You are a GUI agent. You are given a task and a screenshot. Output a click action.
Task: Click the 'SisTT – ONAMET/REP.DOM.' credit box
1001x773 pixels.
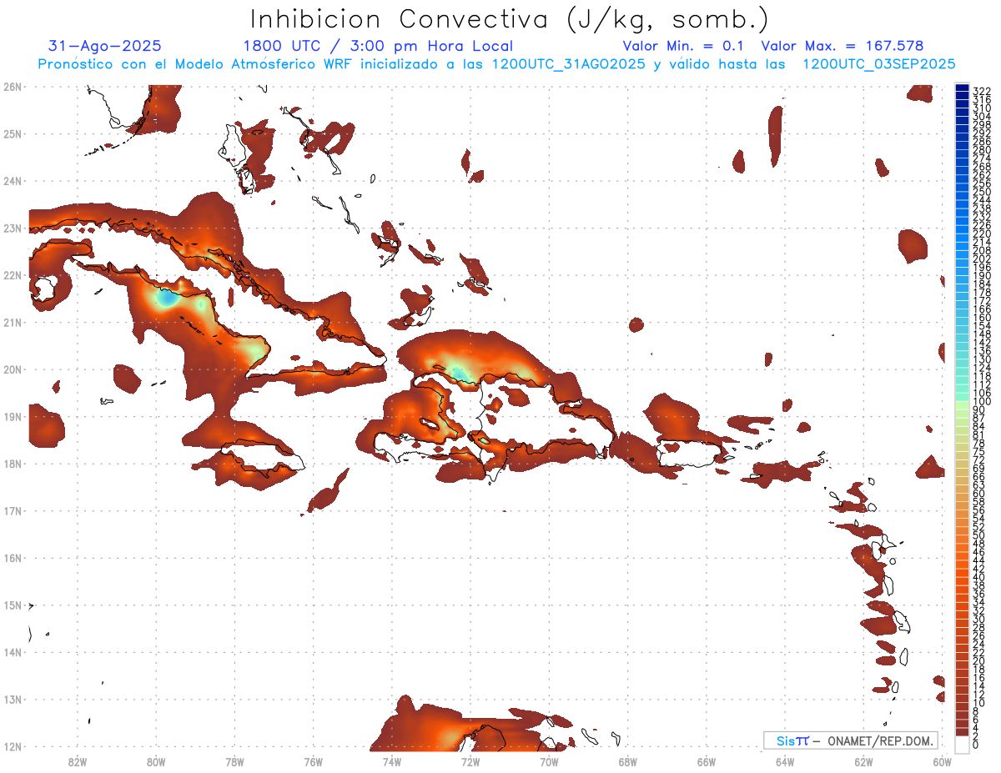pos(850,740)
